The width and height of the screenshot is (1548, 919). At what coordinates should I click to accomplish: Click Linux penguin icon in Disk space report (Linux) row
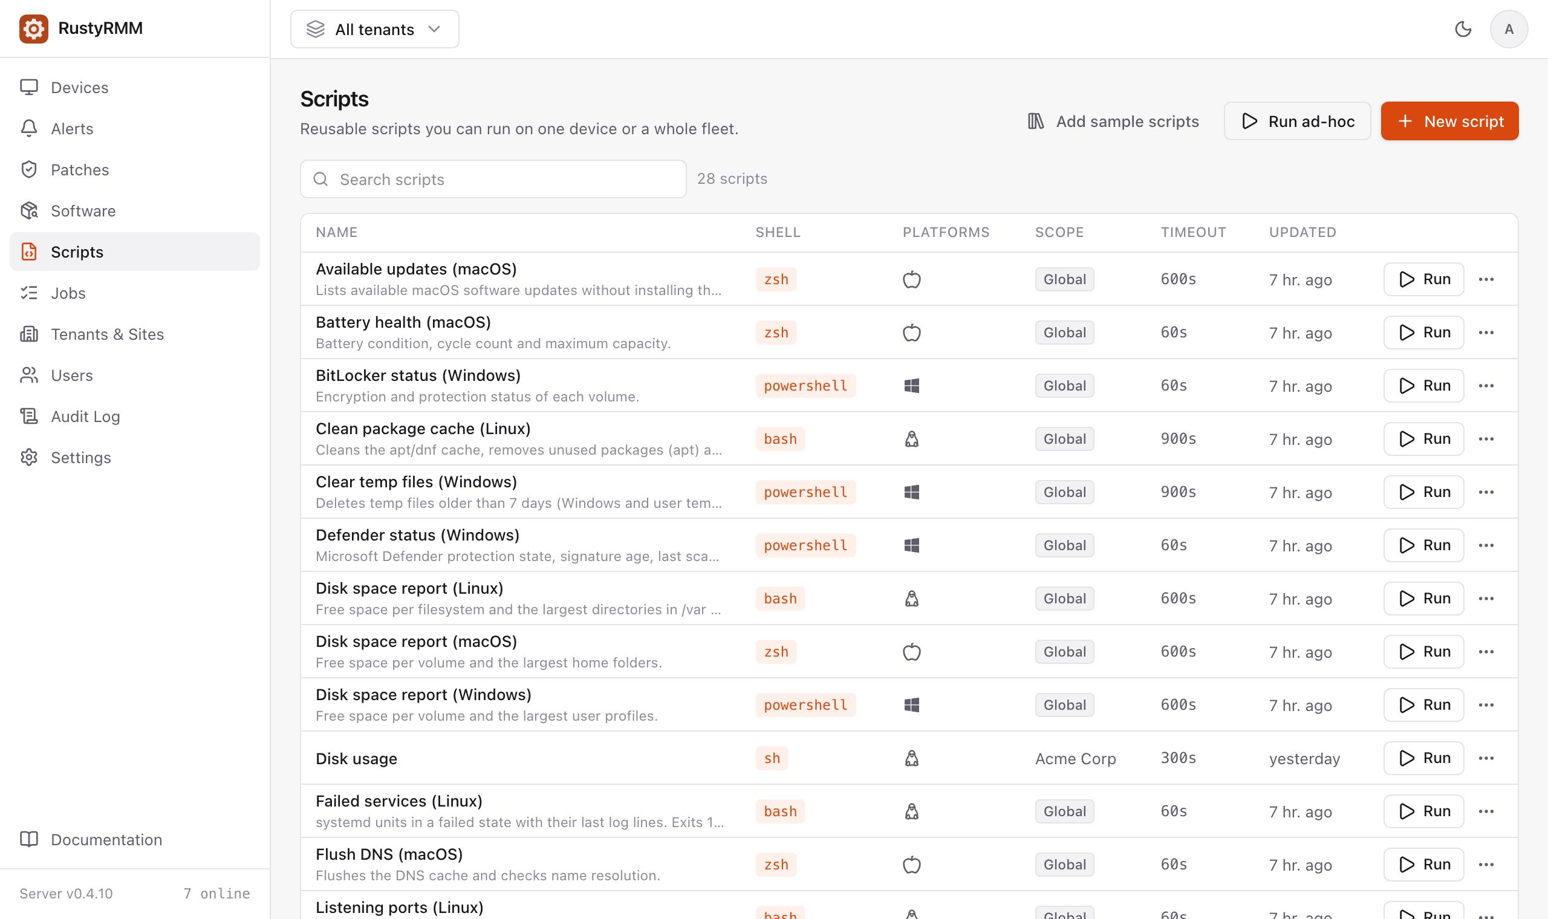coord(911,599)
